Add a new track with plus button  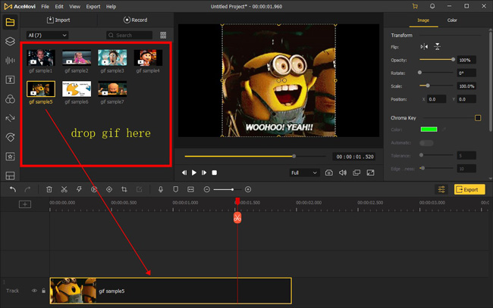(x=25, y=204)
